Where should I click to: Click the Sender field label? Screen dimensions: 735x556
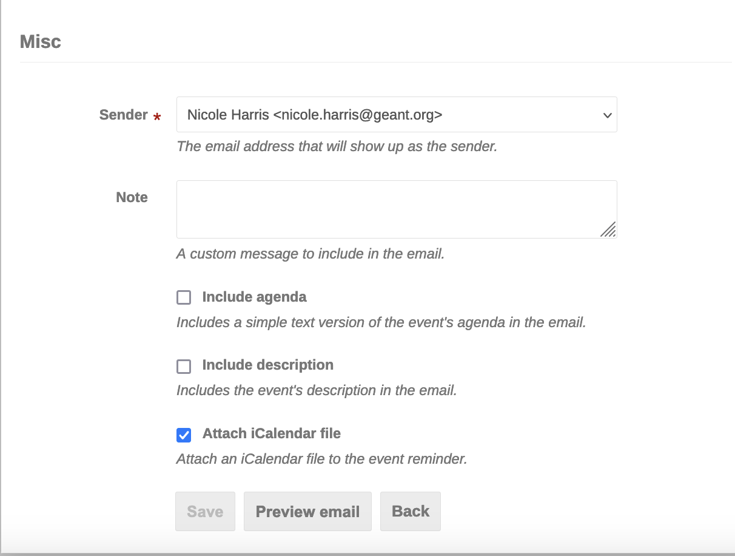(123, 115)
